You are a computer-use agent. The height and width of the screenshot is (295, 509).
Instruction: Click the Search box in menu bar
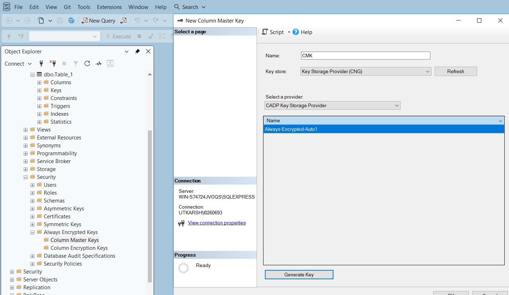click(x=190, y=7)
